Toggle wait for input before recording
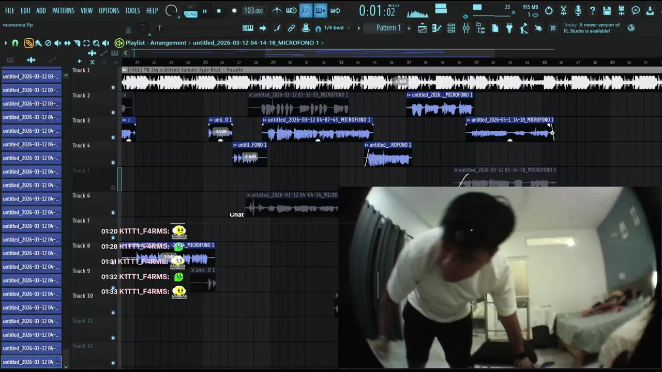662x372 pixels. coord(291,11)
